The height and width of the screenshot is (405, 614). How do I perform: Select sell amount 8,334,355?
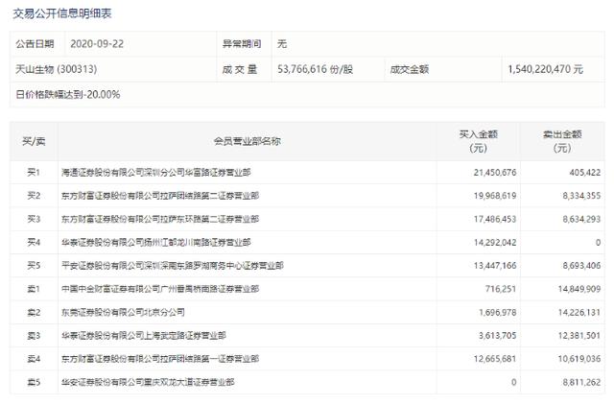(x=582, y=196)
